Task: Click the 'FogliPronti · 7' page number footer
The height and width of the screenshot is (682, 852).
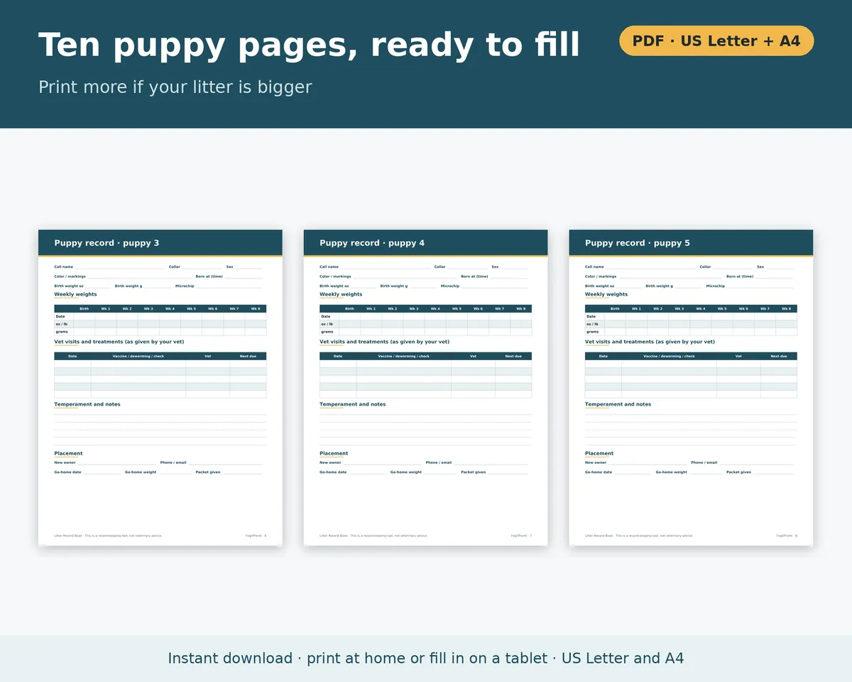Action: click(x=521, y=536)
